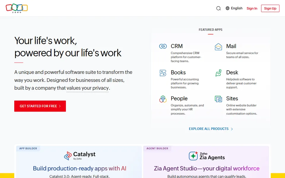
Task: Click the CRM chain-link icon
Action: click(163, 46)
